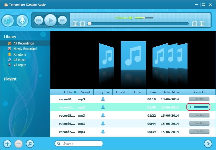The width and height of the screenshot is (216, 150).
Task: Click Identify for the 01:22 recording
Action: tap(199, 115)
